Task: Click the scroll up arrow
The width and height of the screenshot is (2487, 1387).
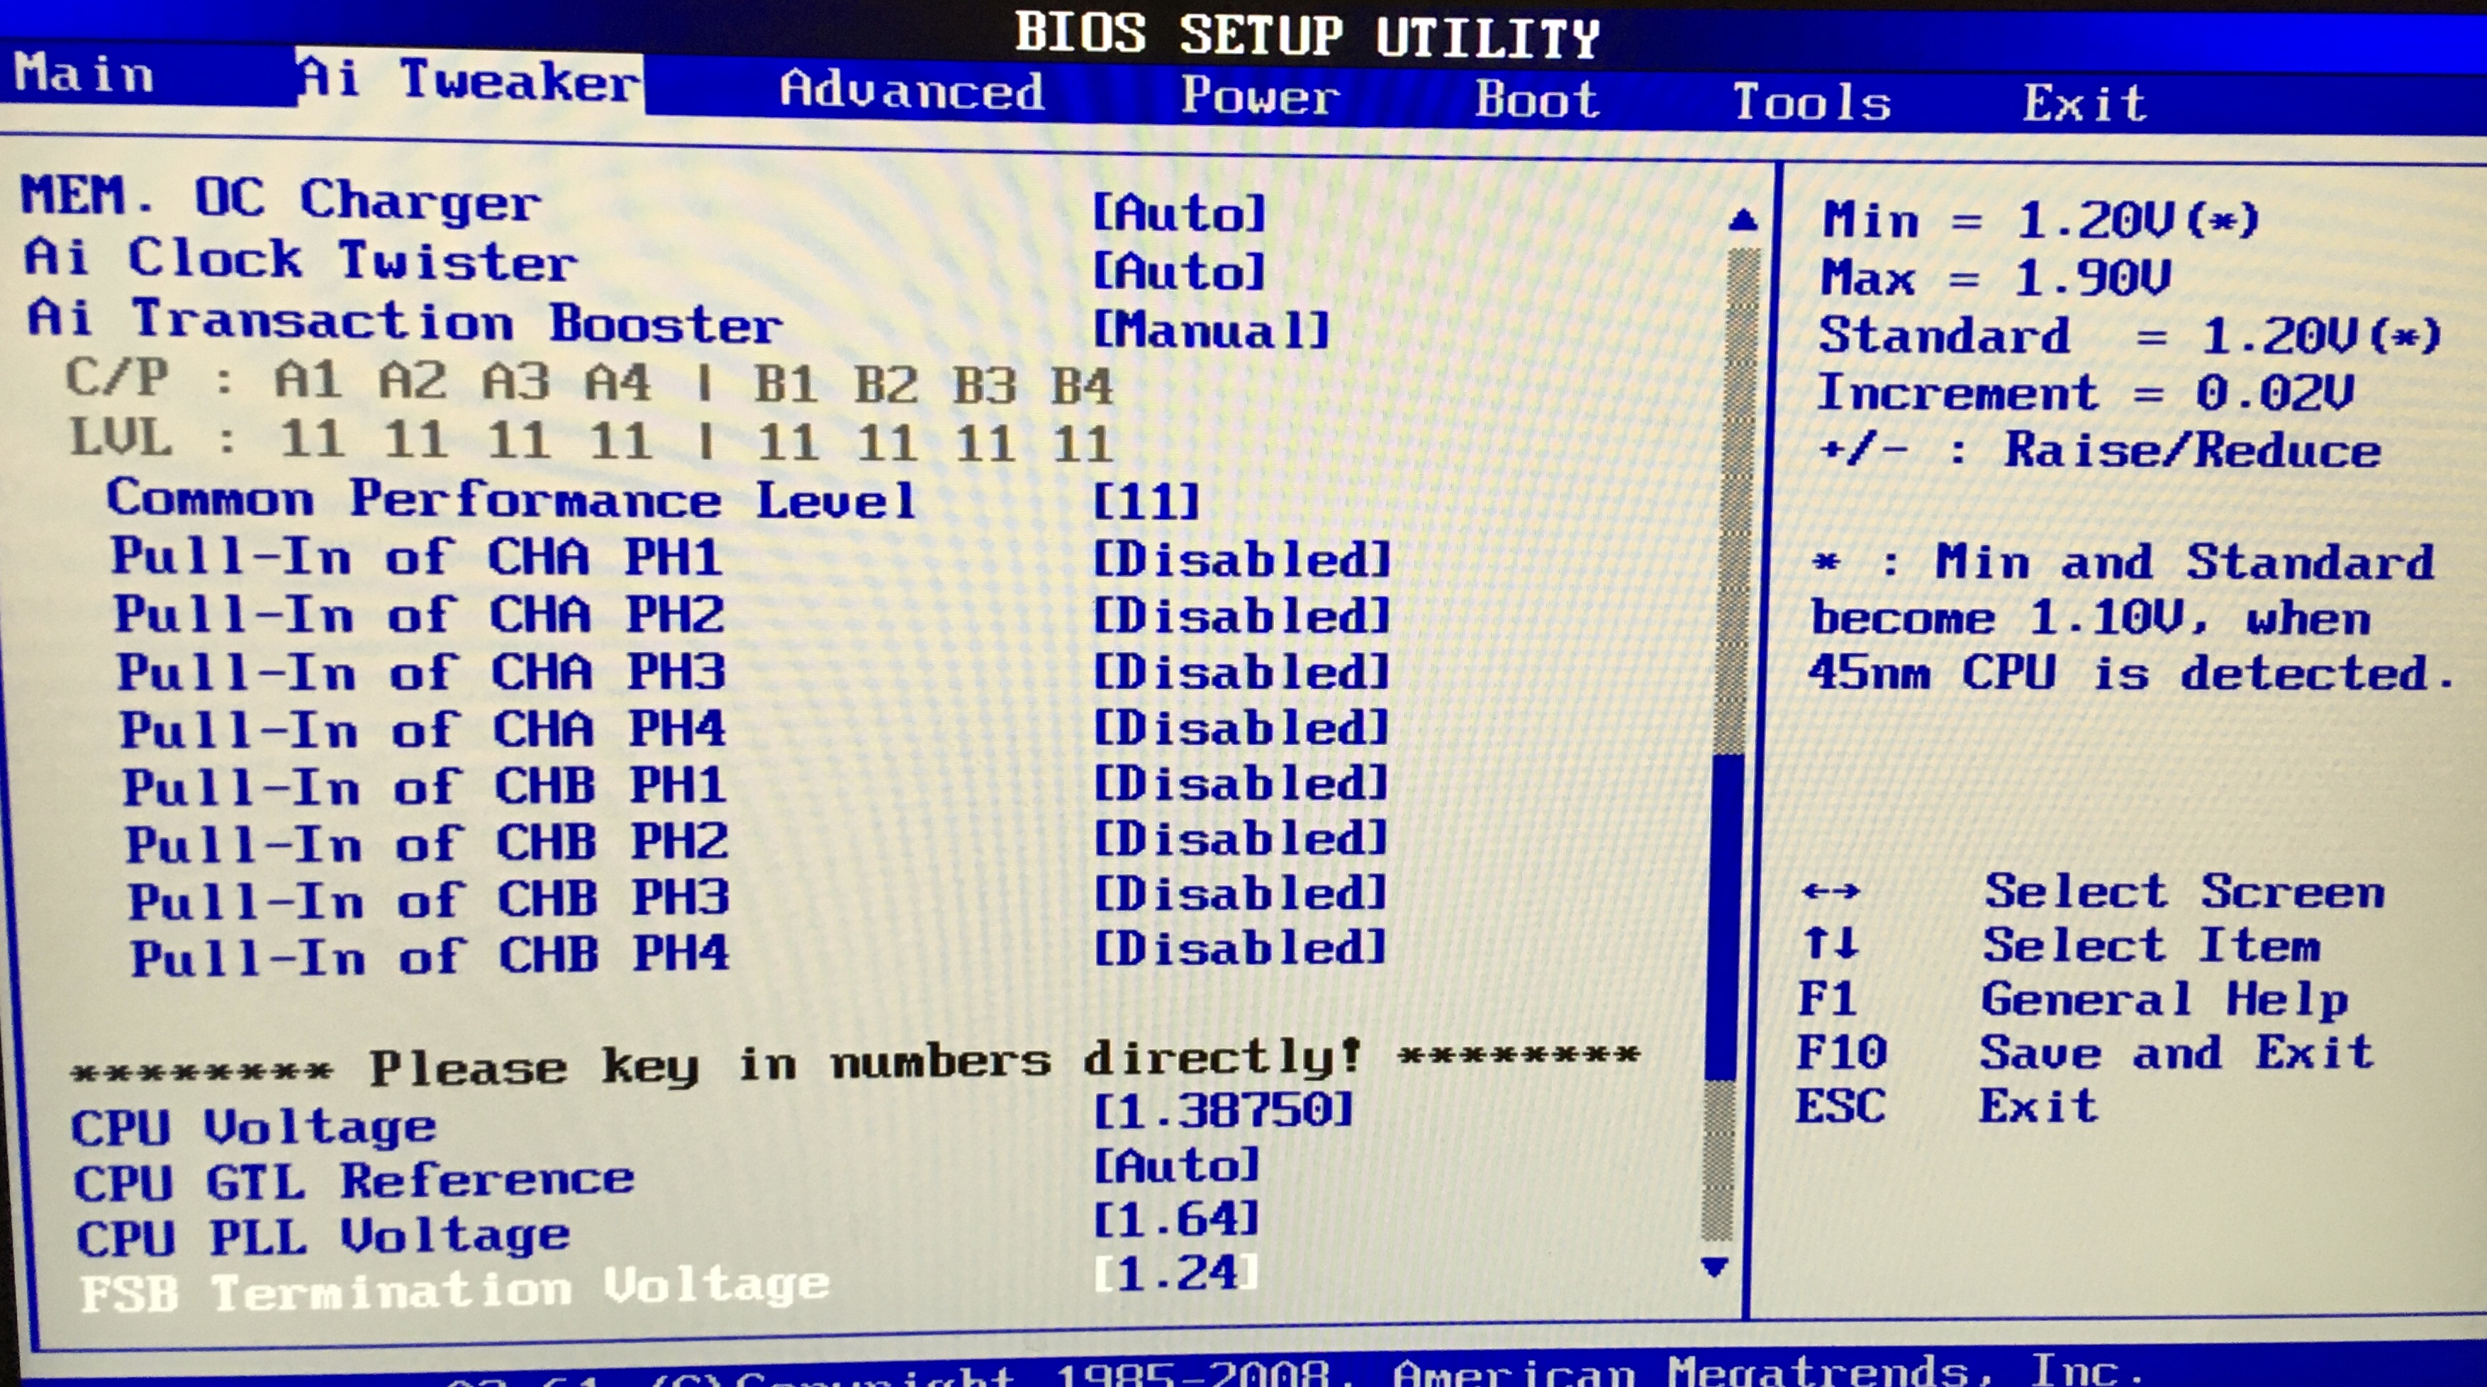Action: pos(1742,220)
